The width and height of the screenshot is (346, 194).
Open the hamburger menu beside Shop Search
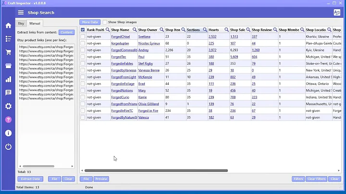(x=21, y=12)
